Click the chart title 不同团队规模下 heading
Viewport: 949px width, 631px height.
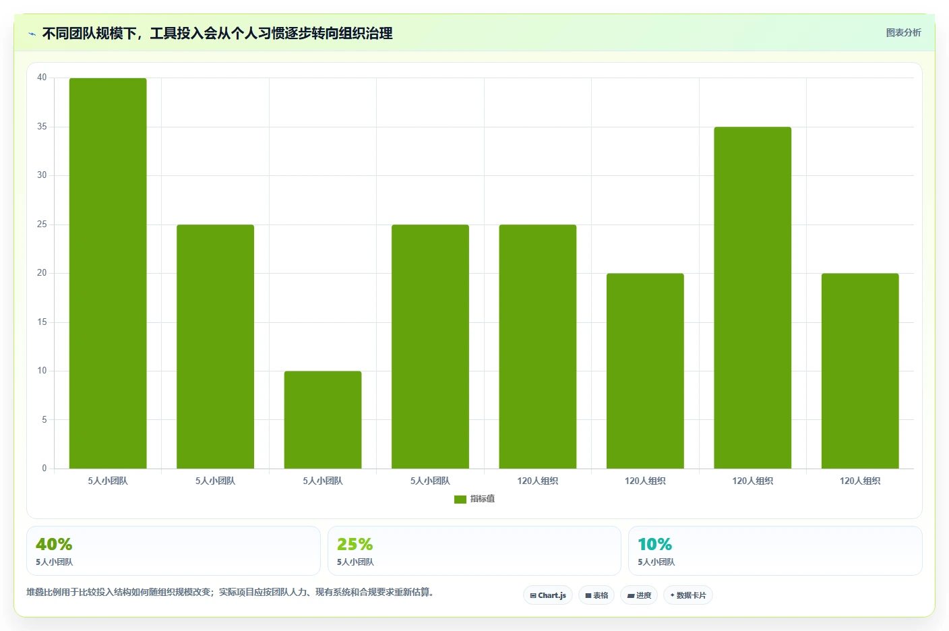[x=217, y=33]
